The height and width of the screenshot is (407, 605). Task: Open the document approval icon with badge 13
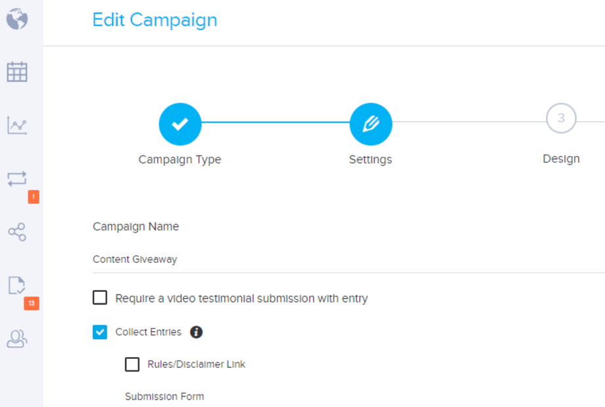pos(17,285)
